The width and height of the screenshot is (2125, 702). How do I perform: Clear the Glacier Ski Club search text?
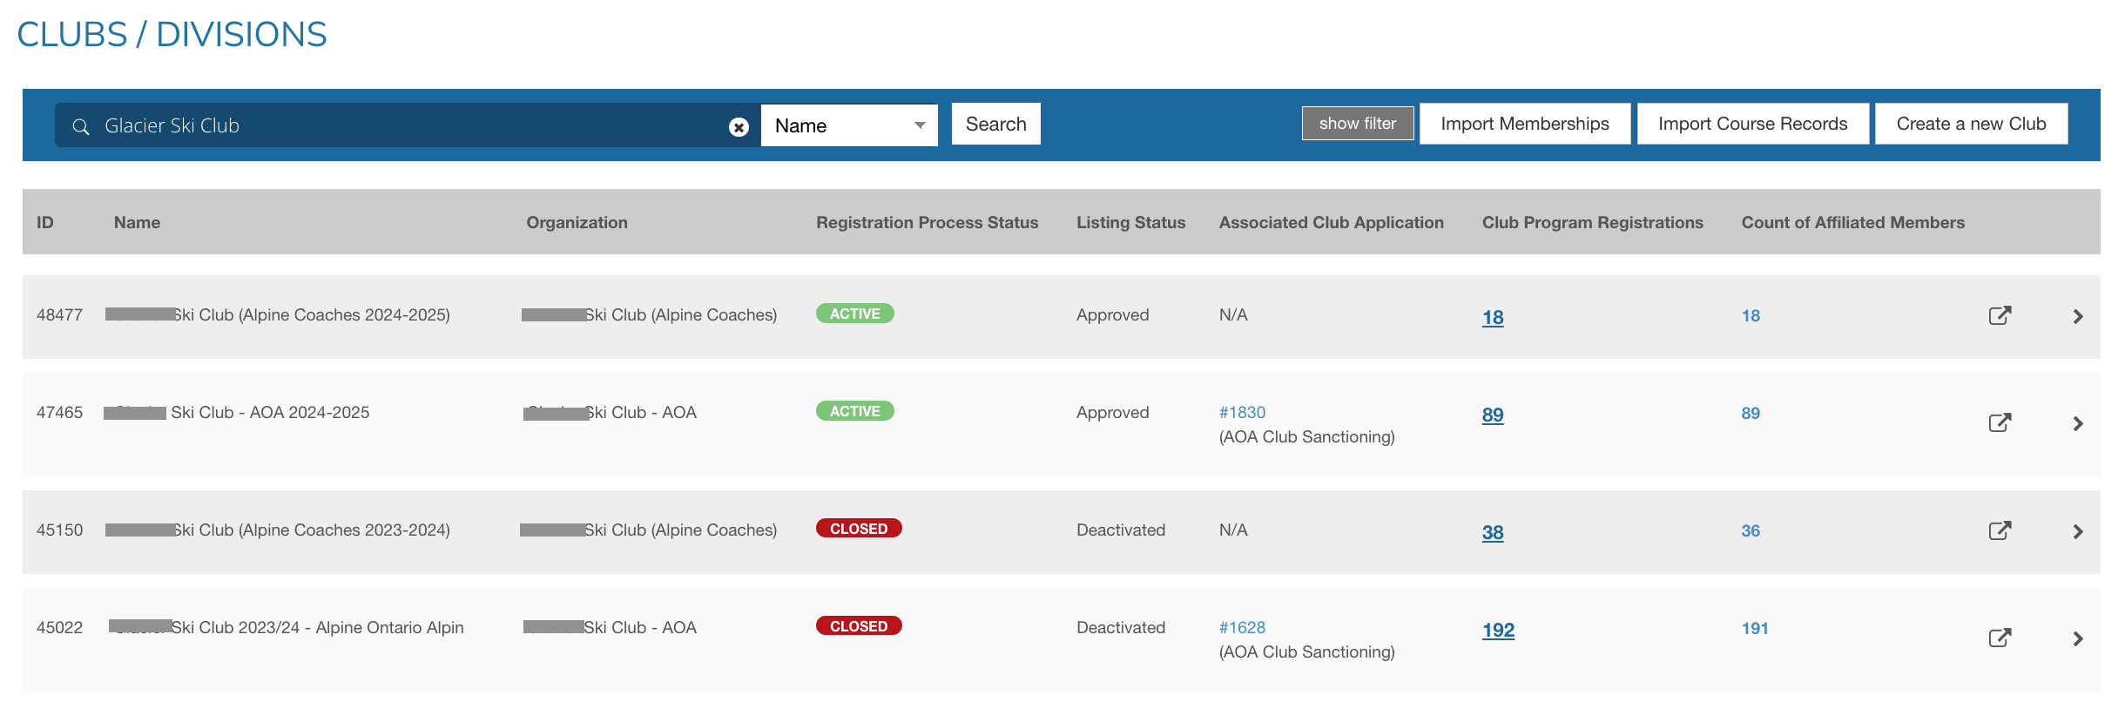[x=739, y=127]
